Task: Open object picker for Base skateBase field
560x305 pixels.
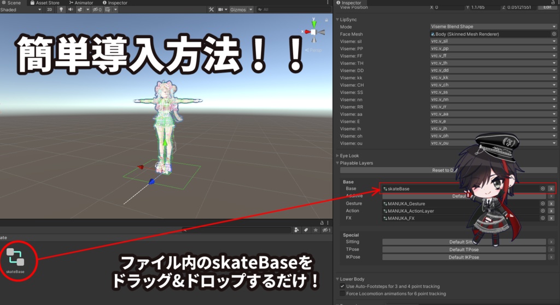Action: [x=542, y=189]
